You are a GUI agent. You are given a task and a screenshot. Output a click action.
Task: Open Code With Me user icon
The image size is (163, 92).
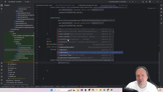click(x=143, y=2)
